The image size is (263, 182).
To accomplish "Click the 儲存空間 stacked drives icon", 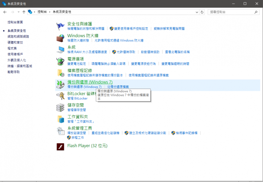I will tap(60, 108).
